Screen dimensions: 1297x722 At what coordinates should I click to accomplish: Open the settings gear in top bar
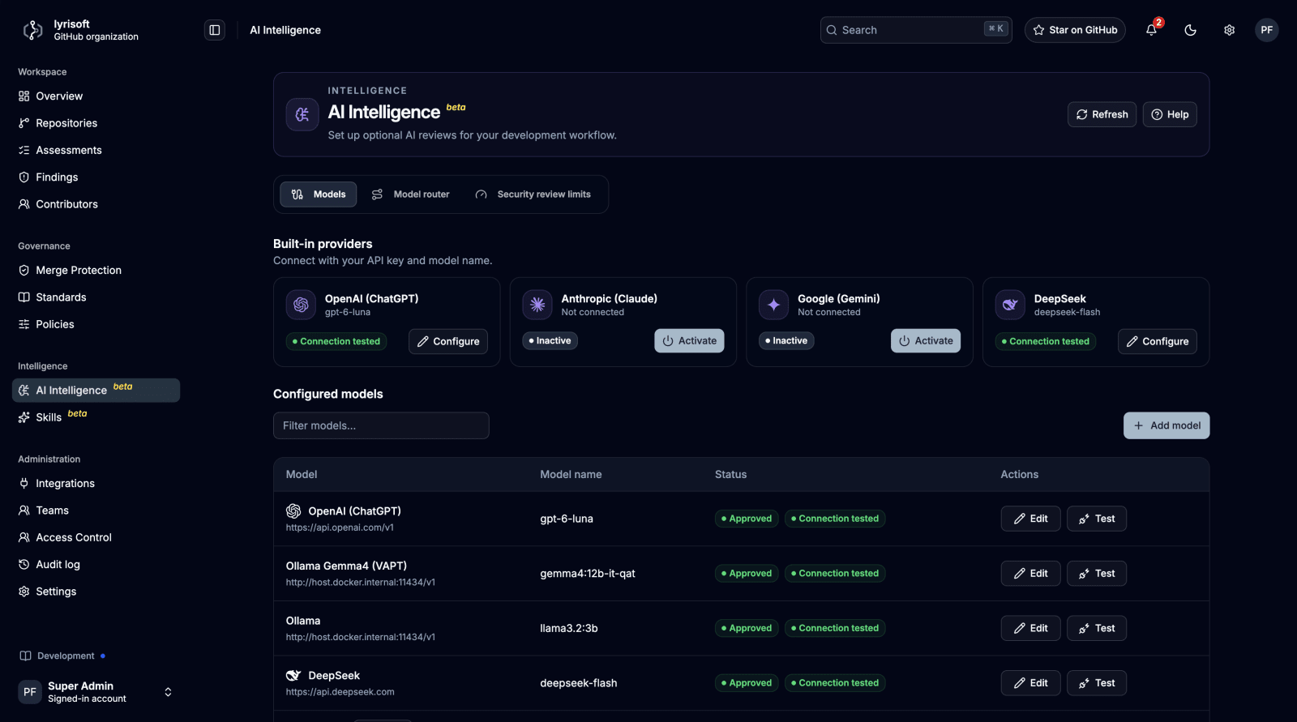pyautogui.click(x=1229, y=30)
